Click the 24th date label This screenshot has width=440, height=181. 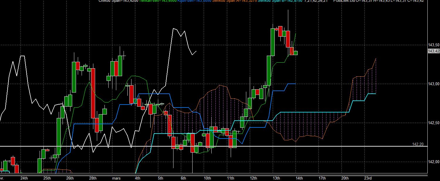(24, 178)
